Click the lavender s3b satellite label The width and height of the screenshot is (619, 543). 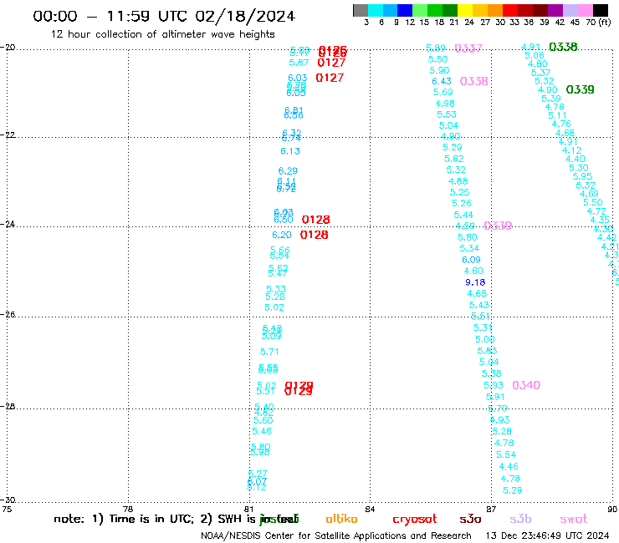(520, 519)
